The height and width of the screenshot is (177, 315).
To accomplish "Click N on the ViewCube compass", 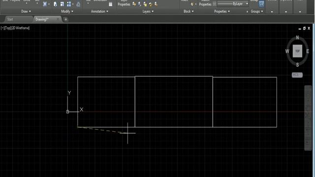I will (297, 37).
